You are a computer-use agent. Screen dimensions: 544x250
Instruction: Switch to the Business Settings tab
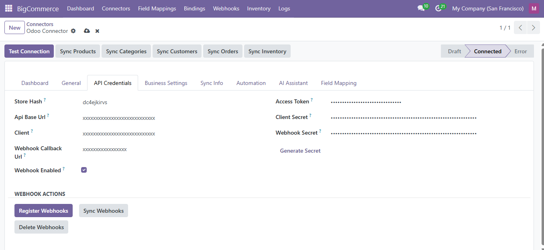click(166, 83)
